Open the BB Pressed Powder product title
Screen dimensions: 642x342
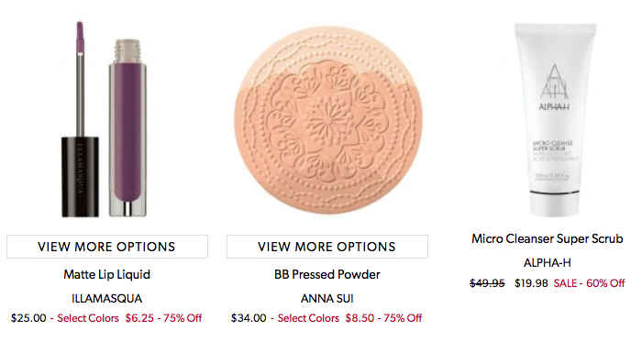327,274
